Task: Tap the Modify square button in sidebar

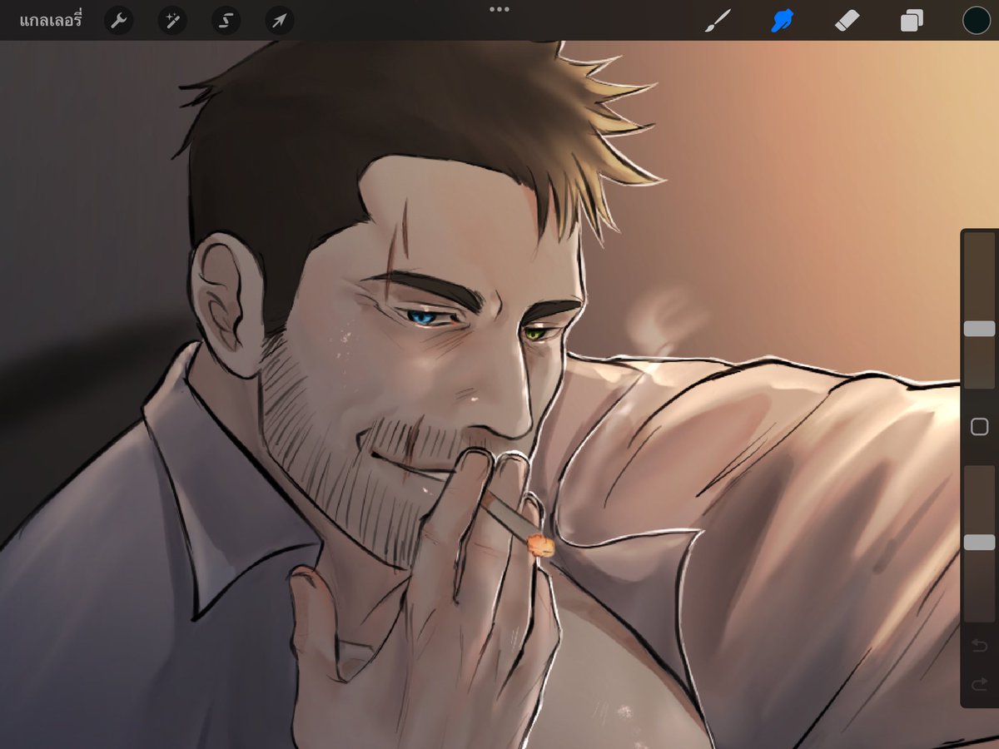Action: [980, 427]
